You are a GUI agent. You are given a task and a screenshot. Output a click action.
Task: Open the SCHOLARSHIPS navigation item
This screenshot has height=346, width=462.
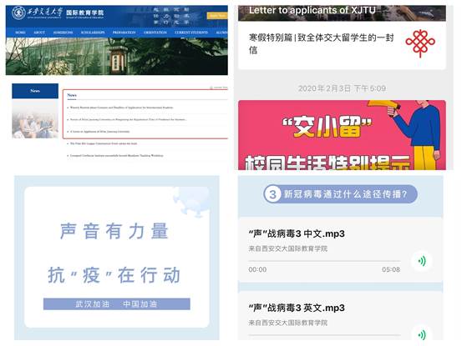click(93, 33)
